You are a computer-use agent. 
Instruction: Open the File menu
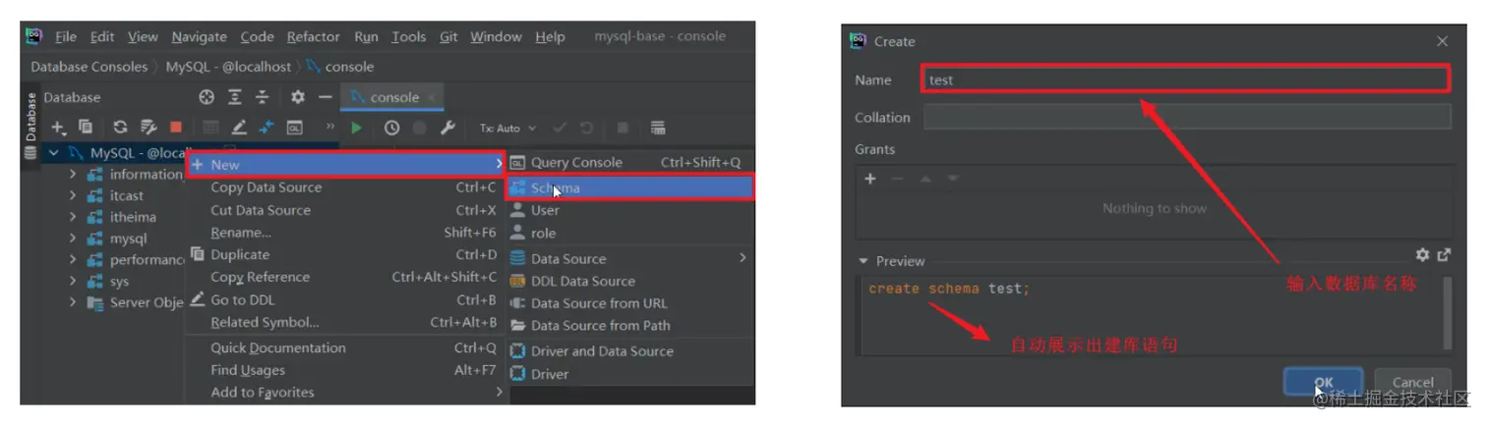point(66,36)
